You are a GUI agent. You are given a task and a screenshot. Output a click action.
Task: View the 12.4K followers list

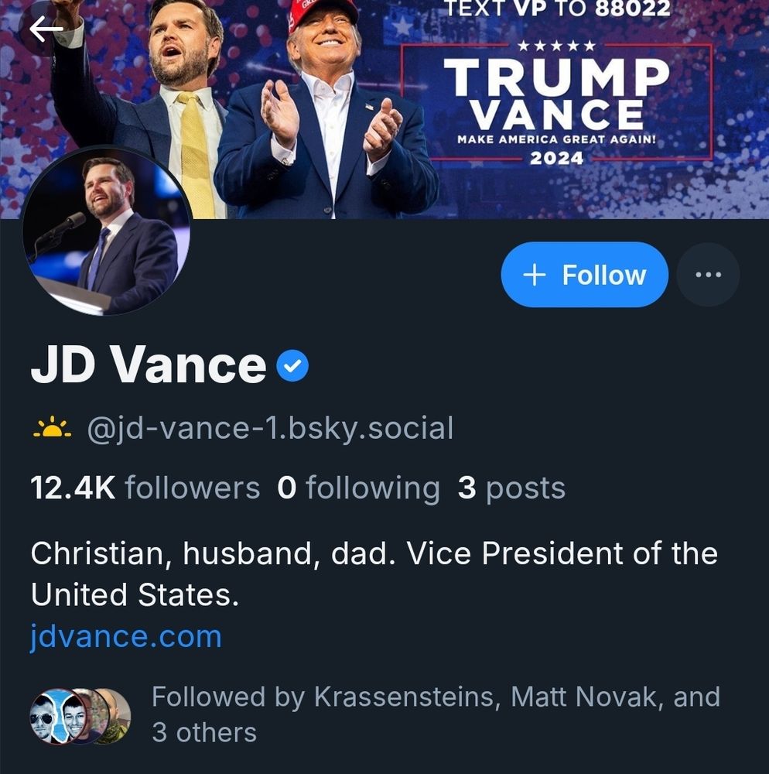(145, 488)
